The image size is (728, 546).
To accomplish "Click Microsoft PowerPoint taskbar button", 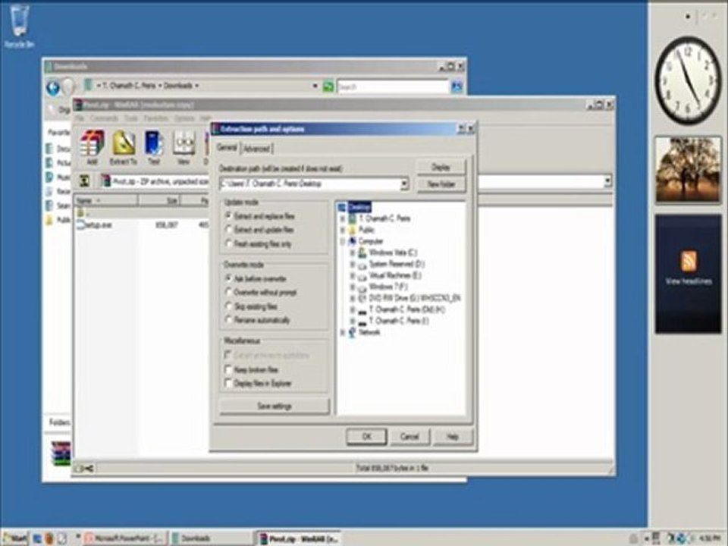I will pos(125,538).
